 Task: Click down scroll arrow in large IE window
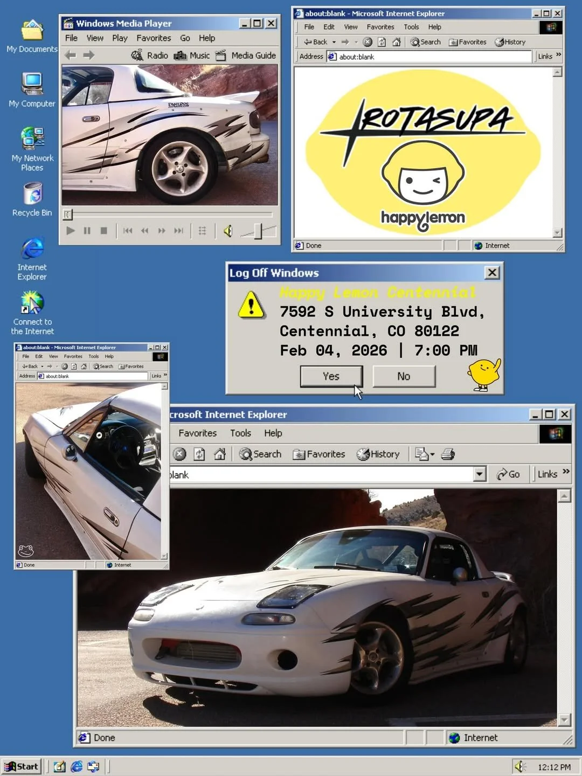tap(564, 719)
